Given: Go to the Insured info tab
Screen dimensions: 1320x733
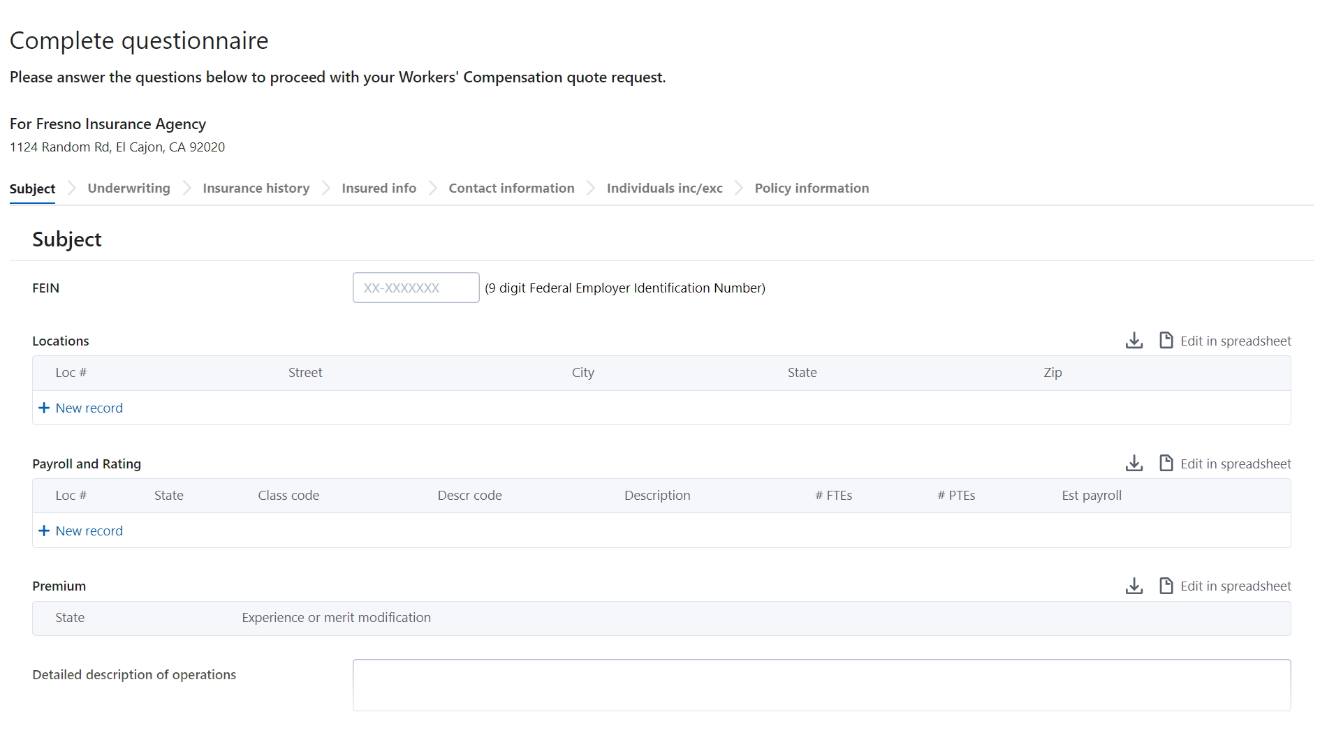Looking at the screenshot, I should [x=379, y=188].
